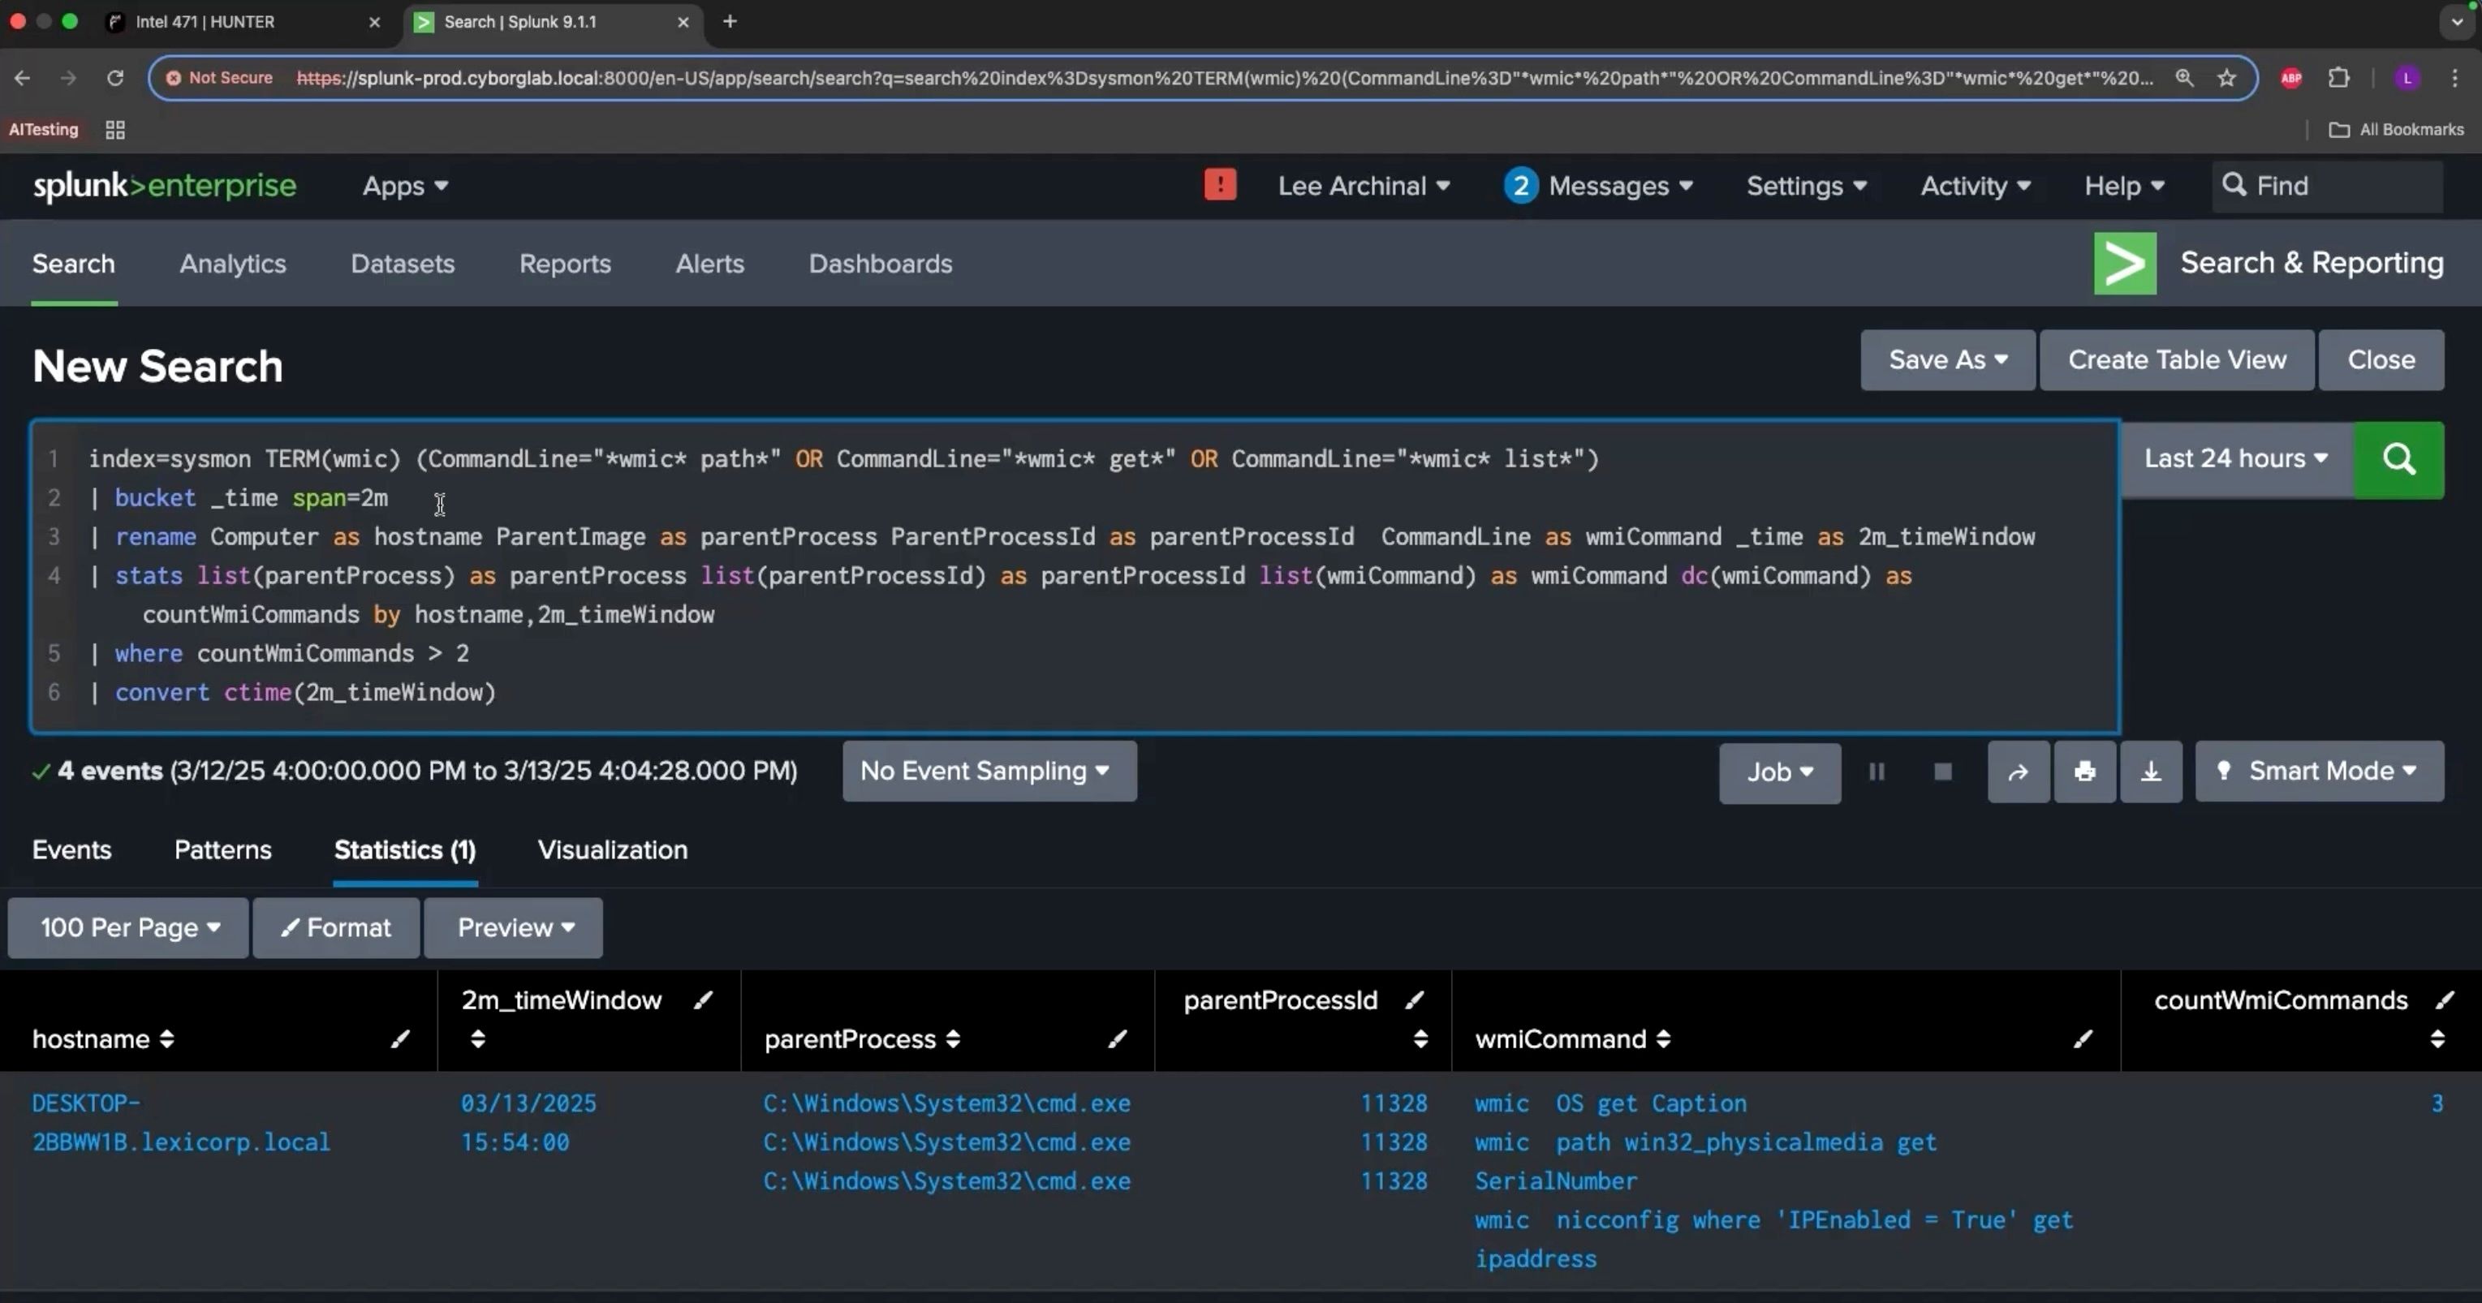Sort by countWmiCommands column arrows
This screenshot has width=2482, height=1303.
point(2437,1039)
